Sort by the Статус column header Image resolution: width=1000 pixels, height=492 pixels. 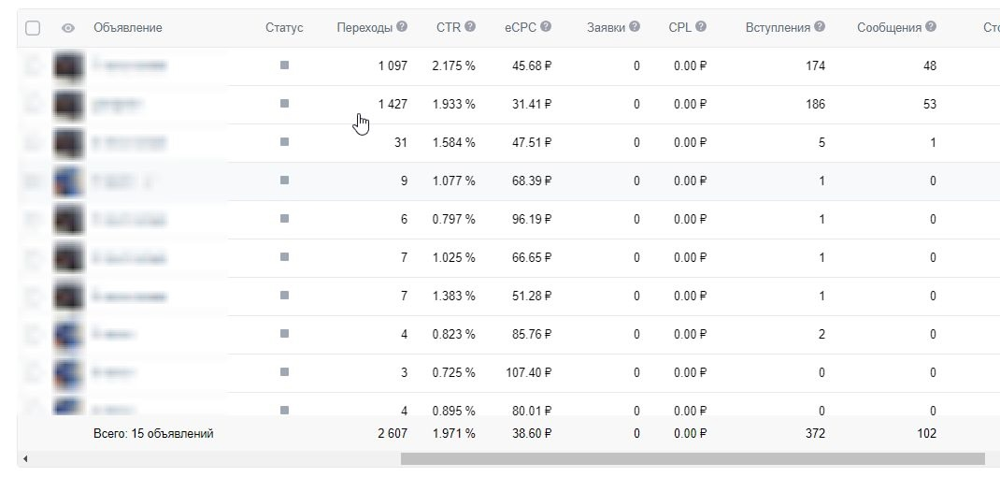pyautogui.click(x=284, y=27)
